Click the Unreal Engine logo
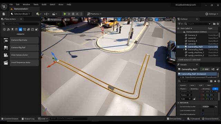This screenshot has width=221, height=124. click(4, 7)
